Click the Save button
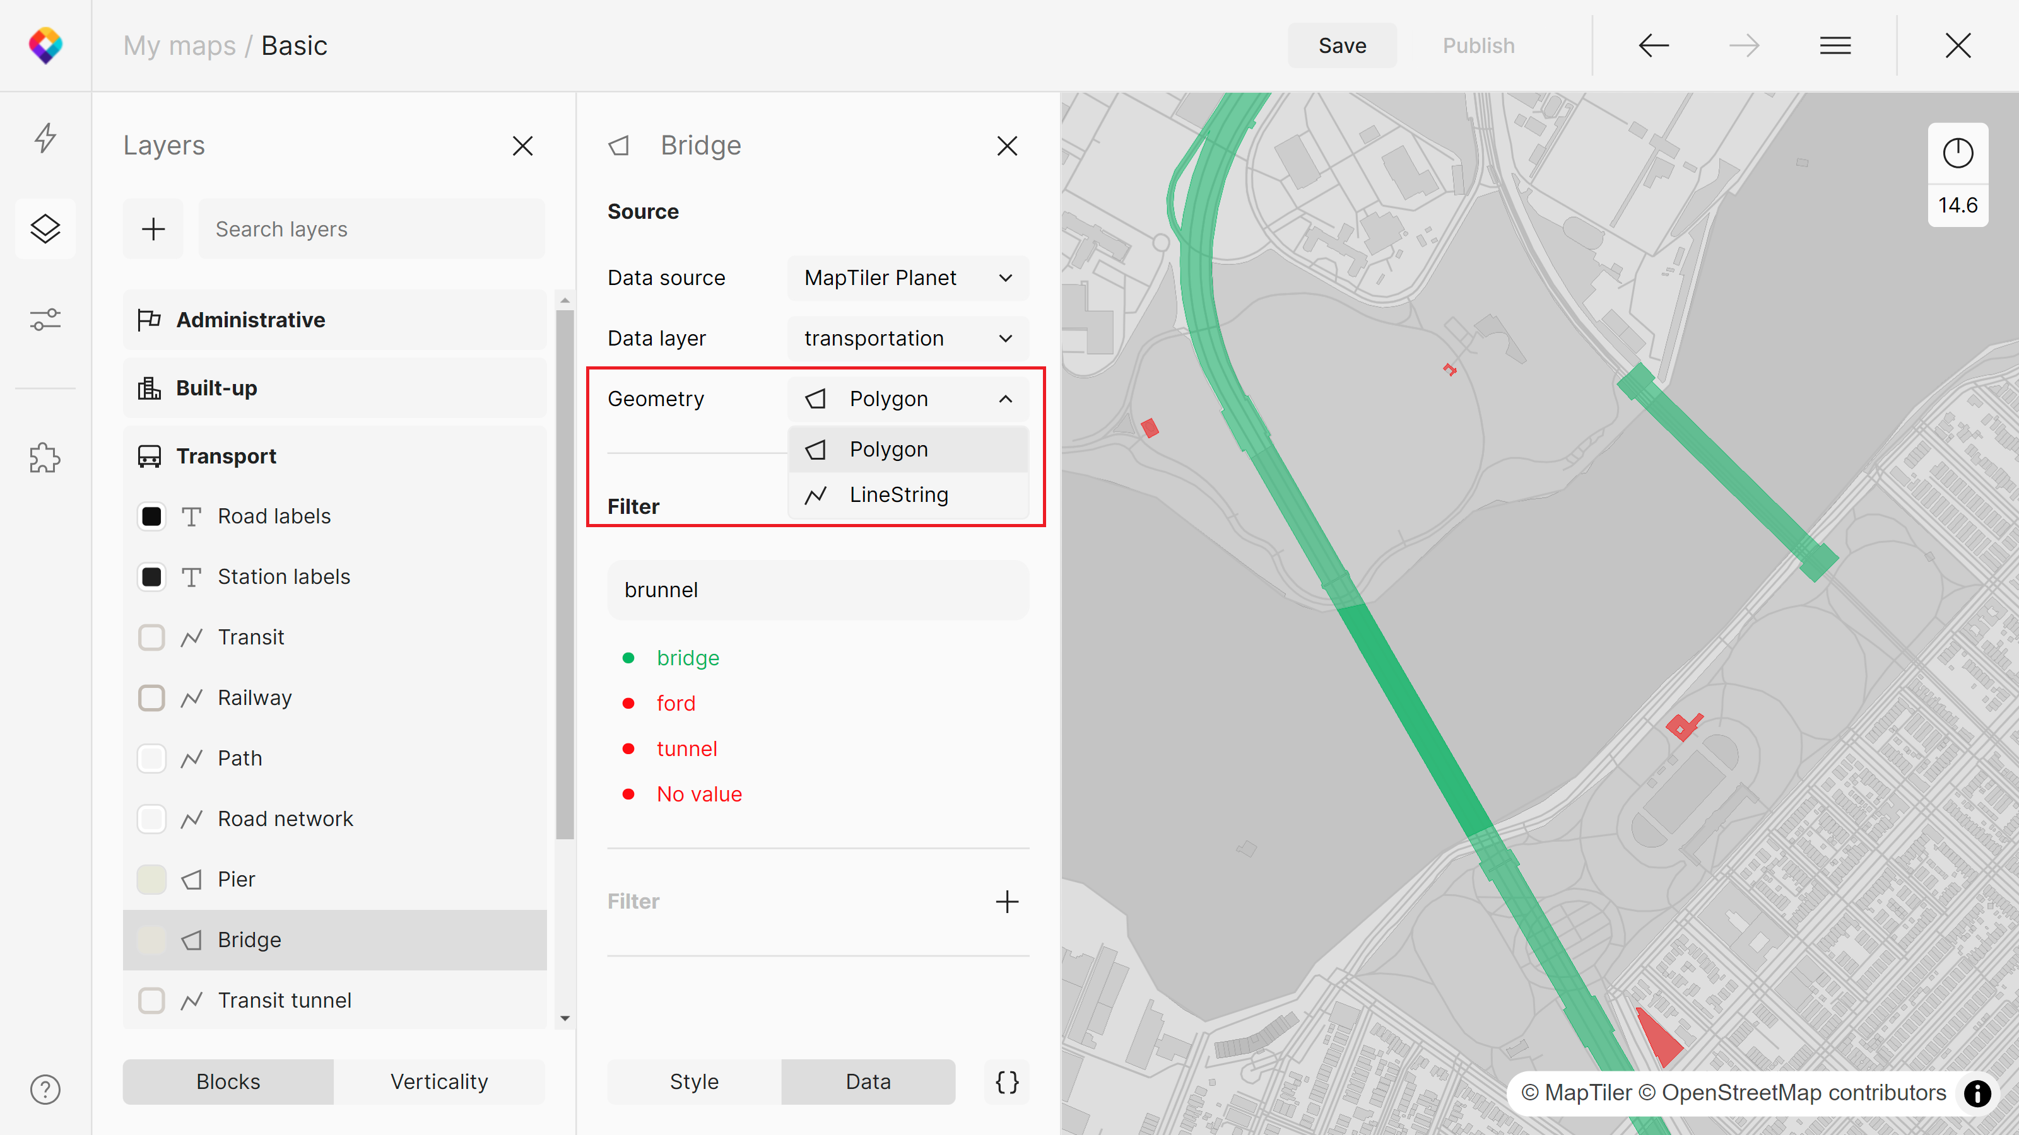 point(1342,45)
